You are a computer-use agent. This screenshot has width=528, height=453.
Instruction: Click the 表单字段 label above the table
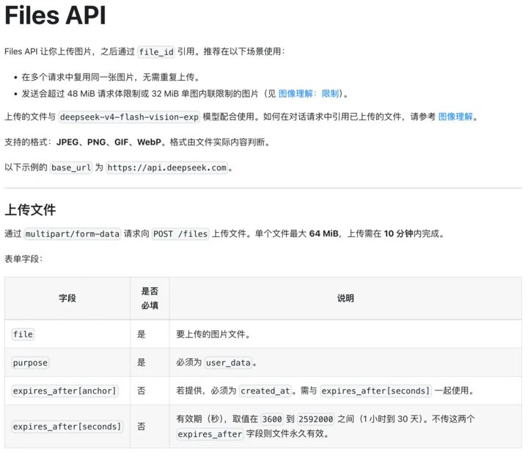click(x=23, y=259)
